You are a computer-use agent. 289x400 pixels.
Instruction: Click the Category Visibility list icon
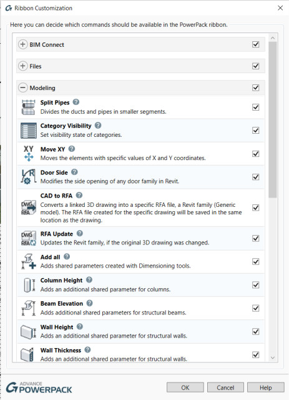click(x=28, y=131)
